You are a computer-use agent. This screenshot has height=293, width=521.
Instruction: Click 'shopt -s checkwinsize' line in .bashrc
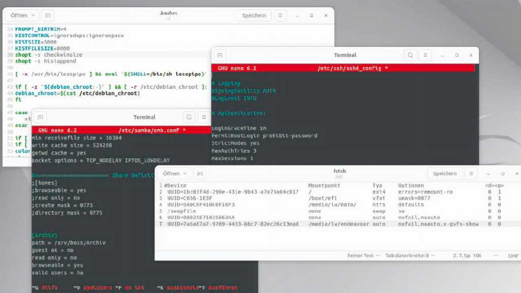coord(48,55)
